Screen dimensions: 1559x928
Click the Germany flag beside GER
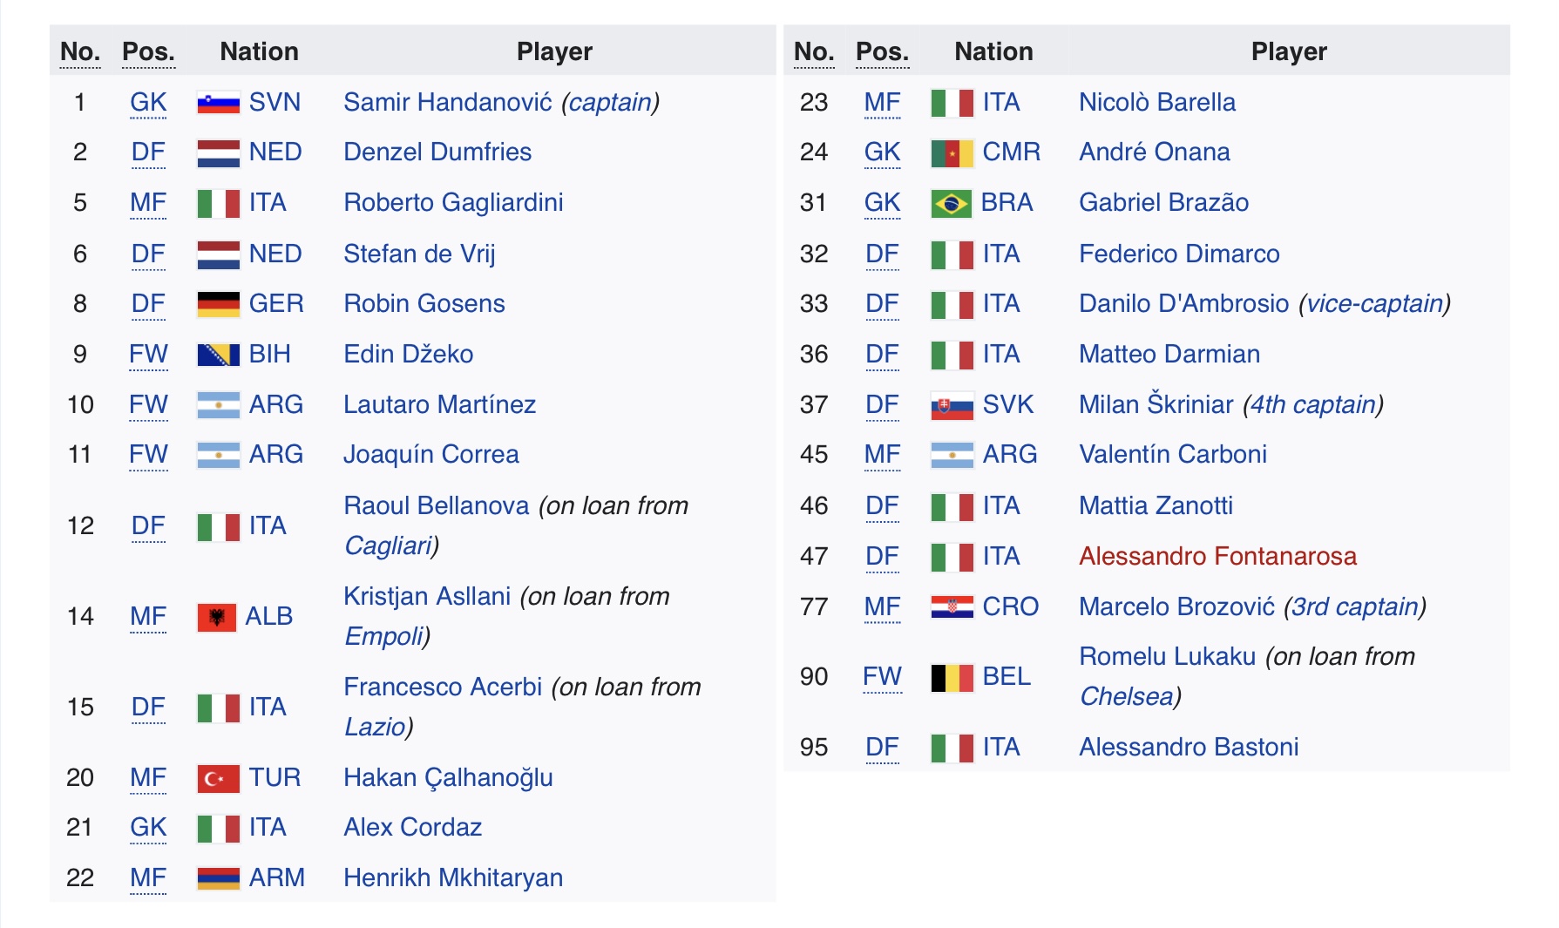(x=218, y=304)
